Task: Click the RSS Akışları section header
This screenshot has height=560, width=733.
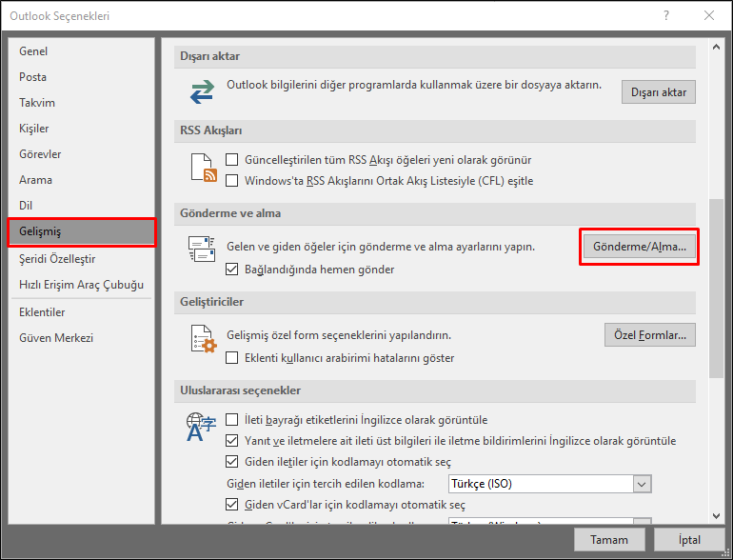Action: [x=435, y=130]
